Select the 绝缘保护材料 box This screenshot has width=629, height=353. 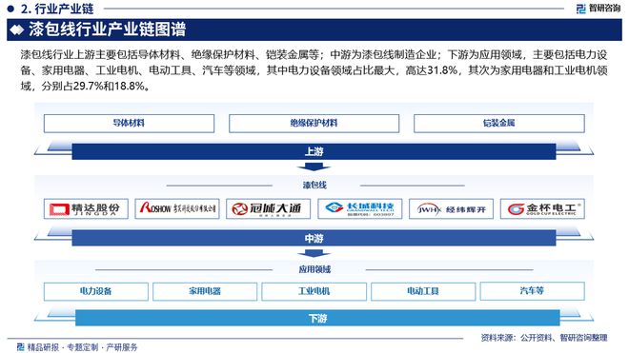click(x=314, y=124)
